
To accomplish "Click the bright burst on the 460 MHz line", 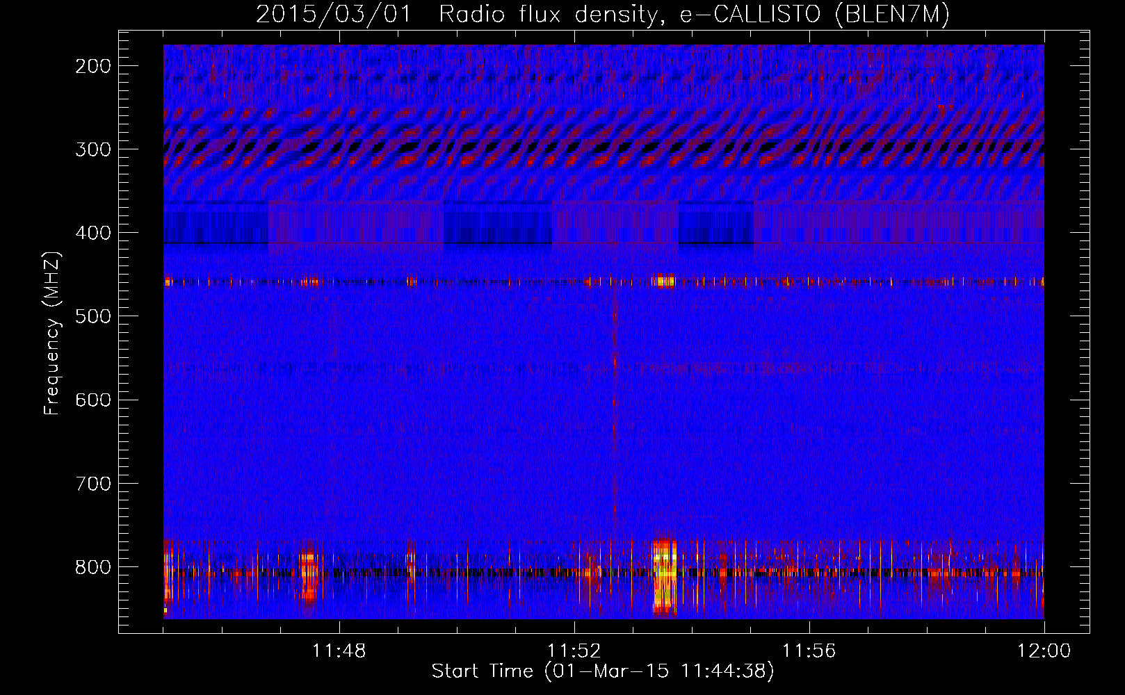I will [x=664, y=281].
